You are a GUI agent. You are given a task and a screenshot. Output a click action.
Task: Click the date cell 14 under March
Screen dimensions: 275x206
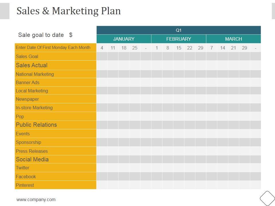point(223,48)
